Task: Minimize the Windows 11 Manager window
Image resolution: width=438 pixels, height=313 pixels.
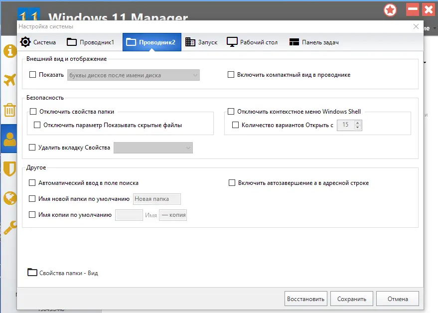Action: [x=413, y=10]
